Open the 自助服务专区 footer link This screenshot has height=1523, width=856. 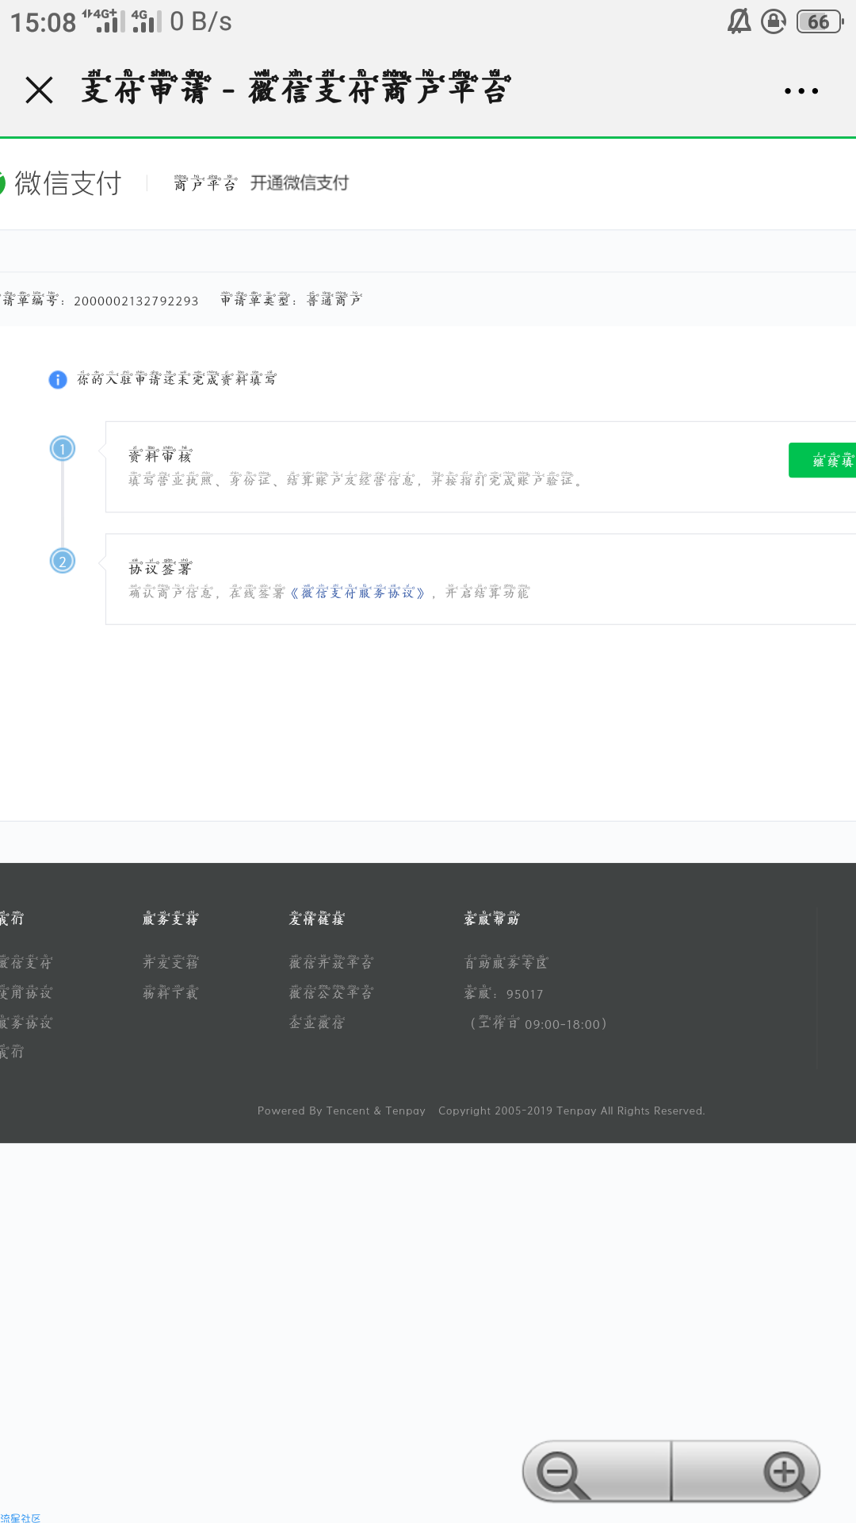(506, 962)
